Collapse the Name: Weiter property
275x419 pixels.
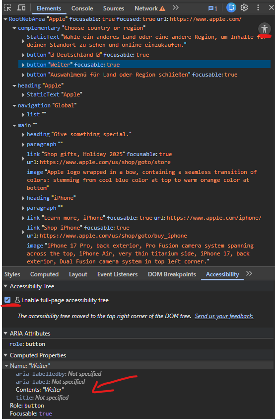pyautogui.click(x=6, y=365)
